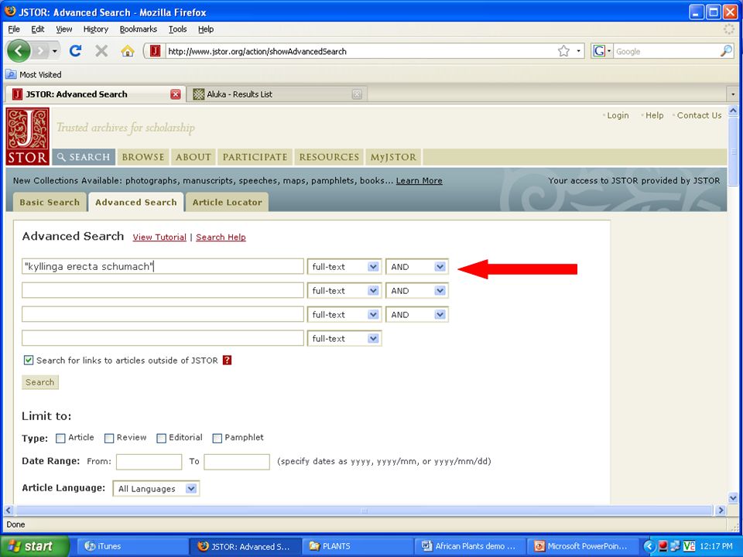Screen dimensions: 743x557
Task: Click the JSTOR logo
Action: point(28,136)
